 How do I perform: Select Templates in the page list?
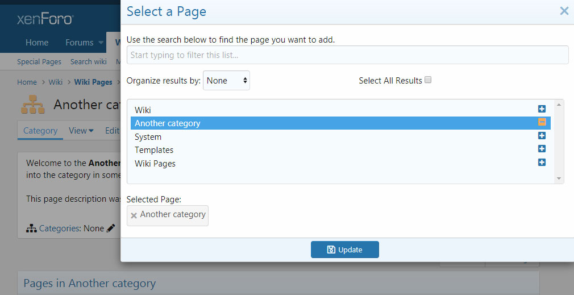154,150
